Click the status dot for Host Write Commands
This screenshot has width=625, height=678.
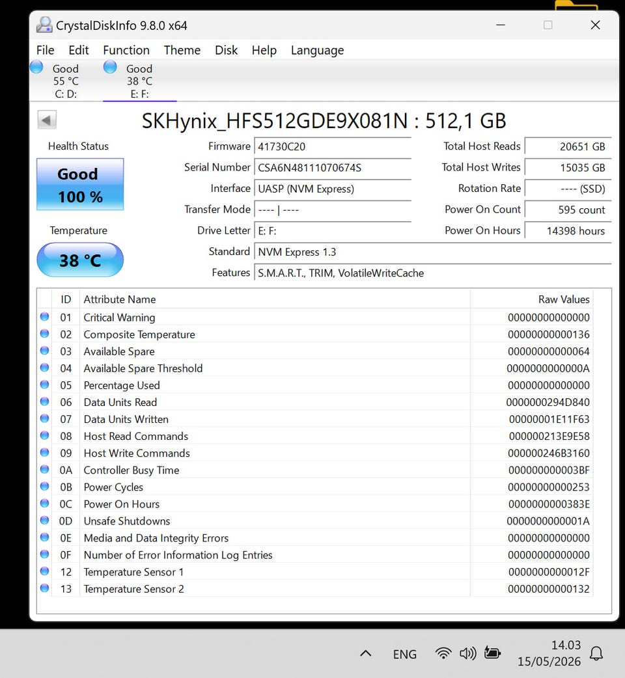point(44,452)
